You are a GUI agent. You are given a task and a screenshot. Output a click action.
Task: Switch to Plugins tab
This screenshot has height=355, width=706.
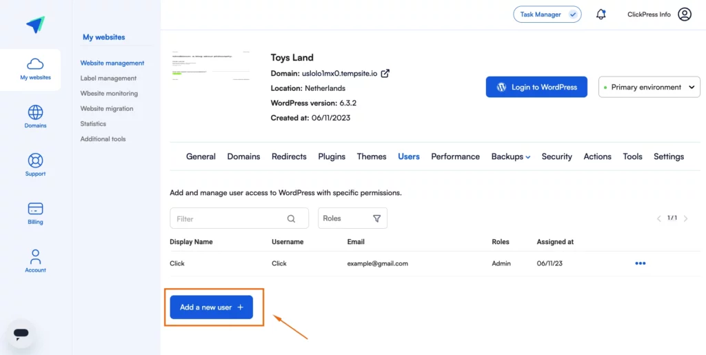(332, 156)
